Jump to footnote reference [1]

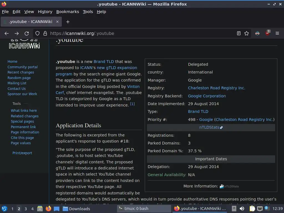pos(132,104)
